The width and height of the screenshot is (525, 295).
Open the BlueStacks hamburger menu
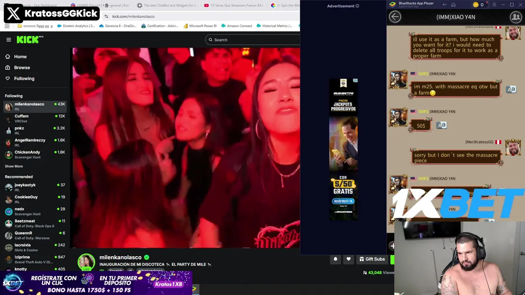point(494,5)
